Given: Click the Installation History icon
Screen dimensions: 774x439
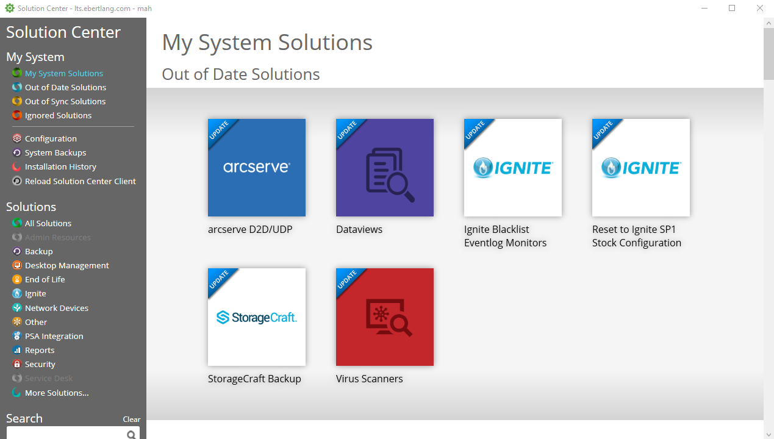Looking at the screenshot, I should point(17,166).
